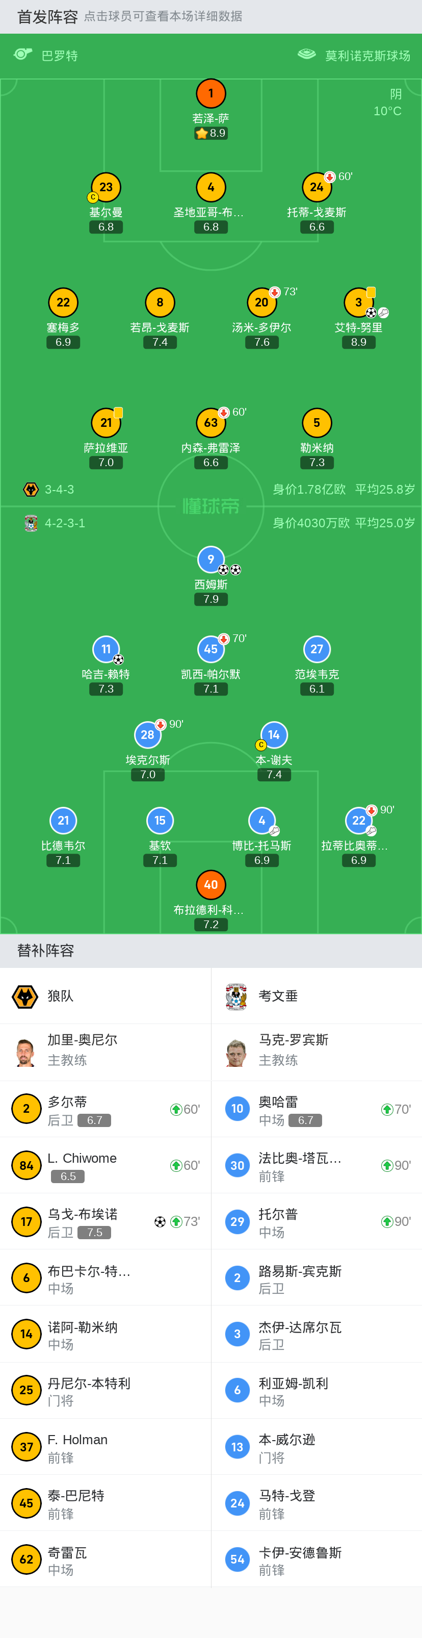Select substitute 奥哈雷 number 10 row
The width and height of the screenshot is (422, 1638).
click(x=316, y=1110)
